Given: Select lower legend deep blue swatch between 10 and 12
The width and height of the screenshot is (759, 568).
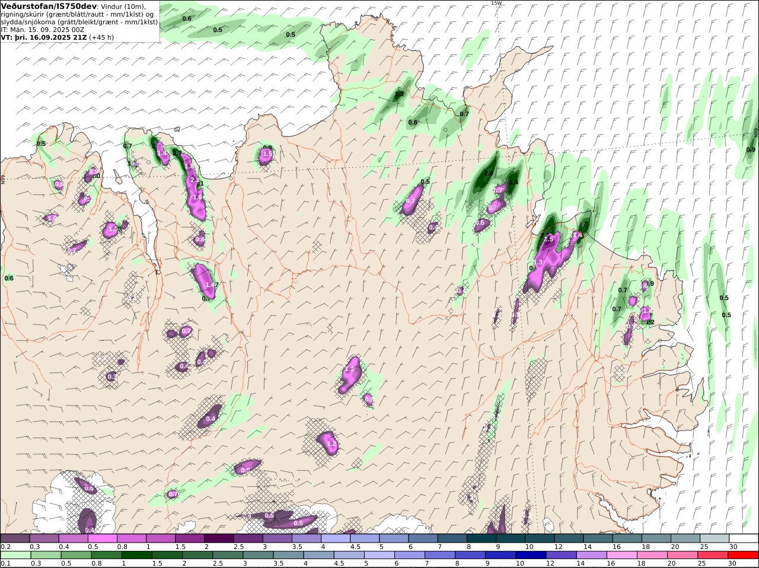Looking at the screenshot, I should tap(532, 555).
